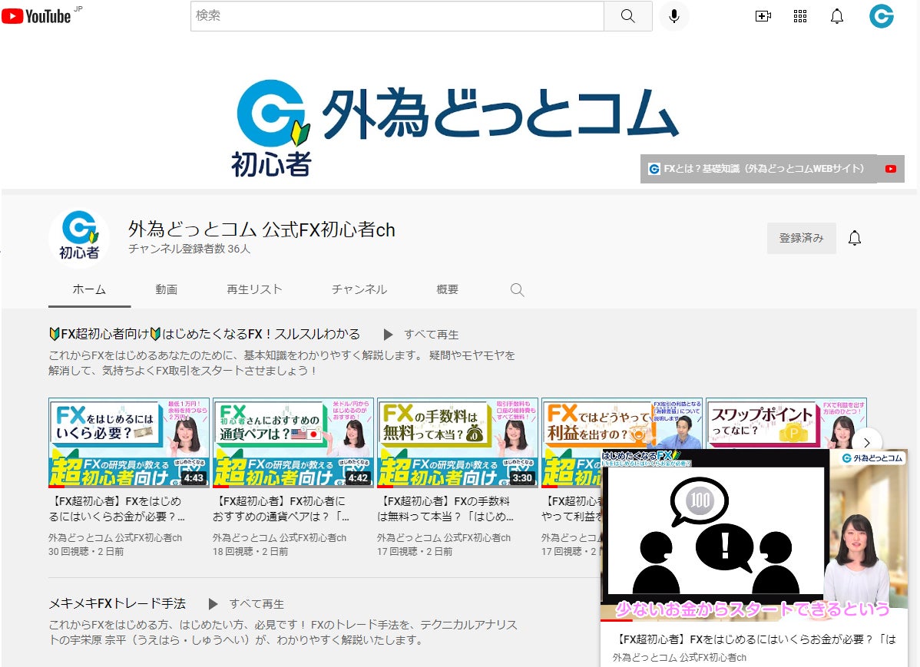This screenshot has height=667, width=920.
Task: Toggle the channel notification bell beside 登録済み
Action: tap(855, 238)
